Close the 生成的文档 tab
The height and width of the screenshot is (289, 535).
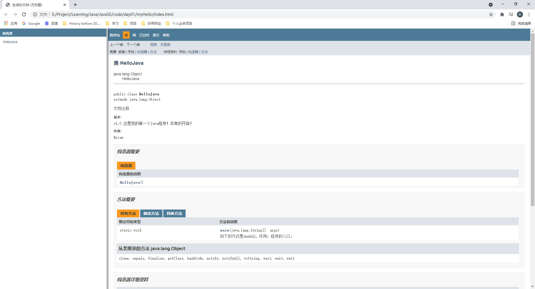[65, 5]
